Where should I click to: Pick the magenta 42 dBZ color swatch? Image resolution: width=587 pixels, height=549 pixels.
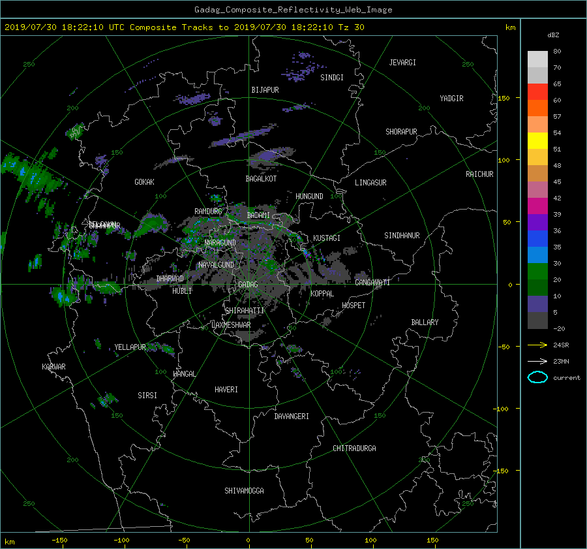click(x=537, y=206)
